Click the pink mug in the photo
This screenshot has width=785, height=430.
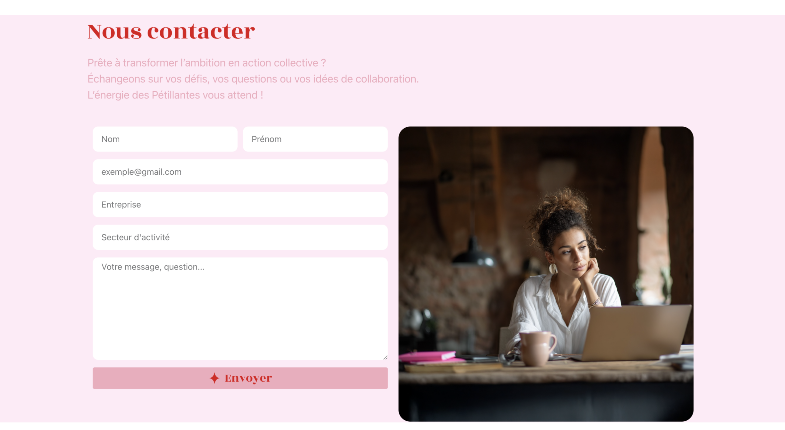pyautogui.click(x=537, y=348)
